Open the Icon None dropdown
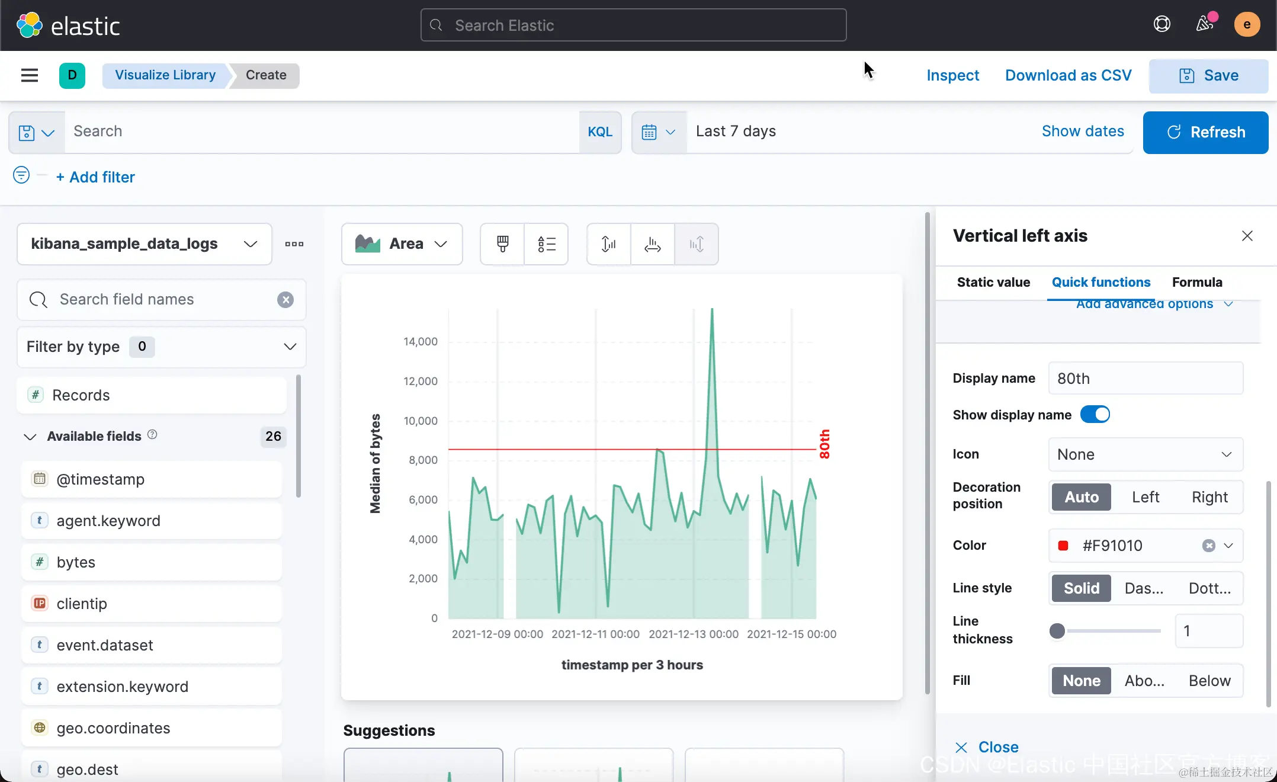Image resolution: width=1277 pixels, height=782 pixels. 1145,454
